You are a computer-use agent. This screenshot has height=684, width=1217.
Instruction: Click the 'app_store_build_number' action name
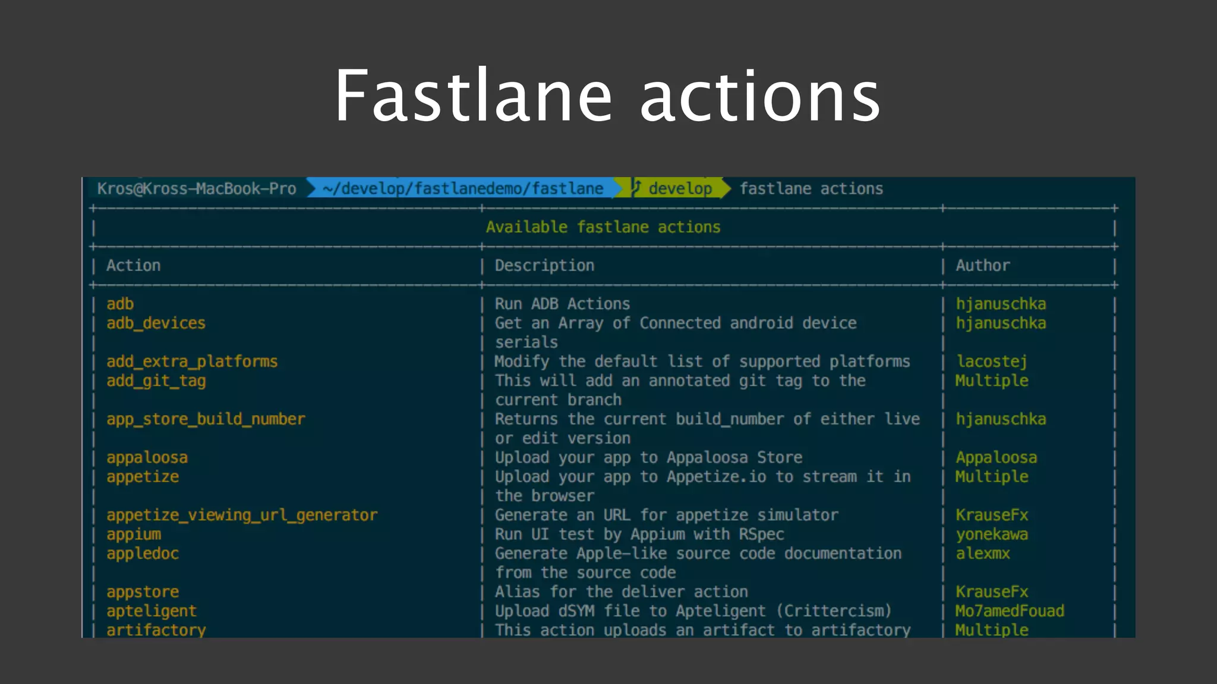(x=206, y=419)
